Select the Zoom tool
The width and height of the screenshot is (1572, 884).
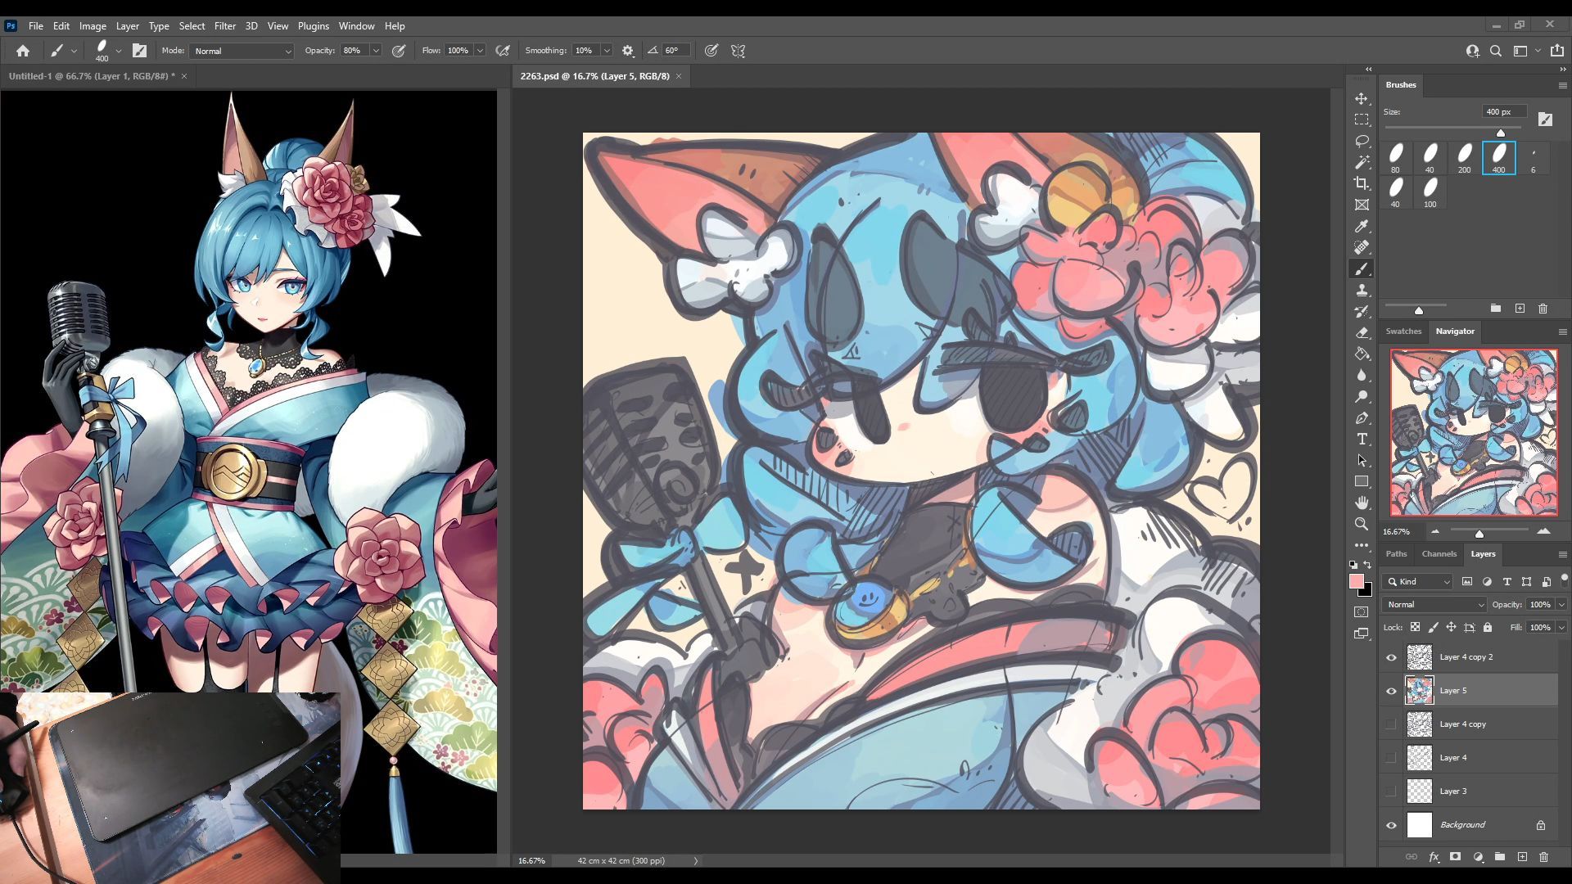point(1362,524)
